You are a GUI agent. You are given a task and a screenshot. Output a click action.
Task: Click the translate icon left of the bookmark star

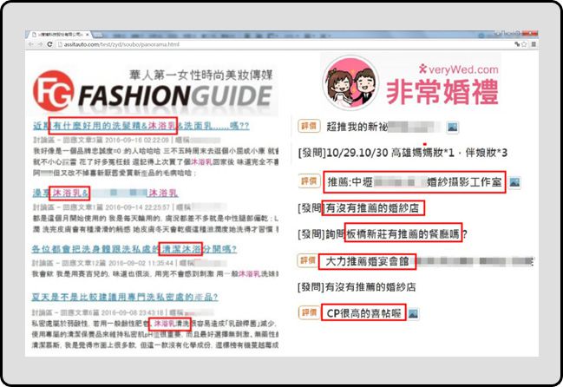(517, 44)
